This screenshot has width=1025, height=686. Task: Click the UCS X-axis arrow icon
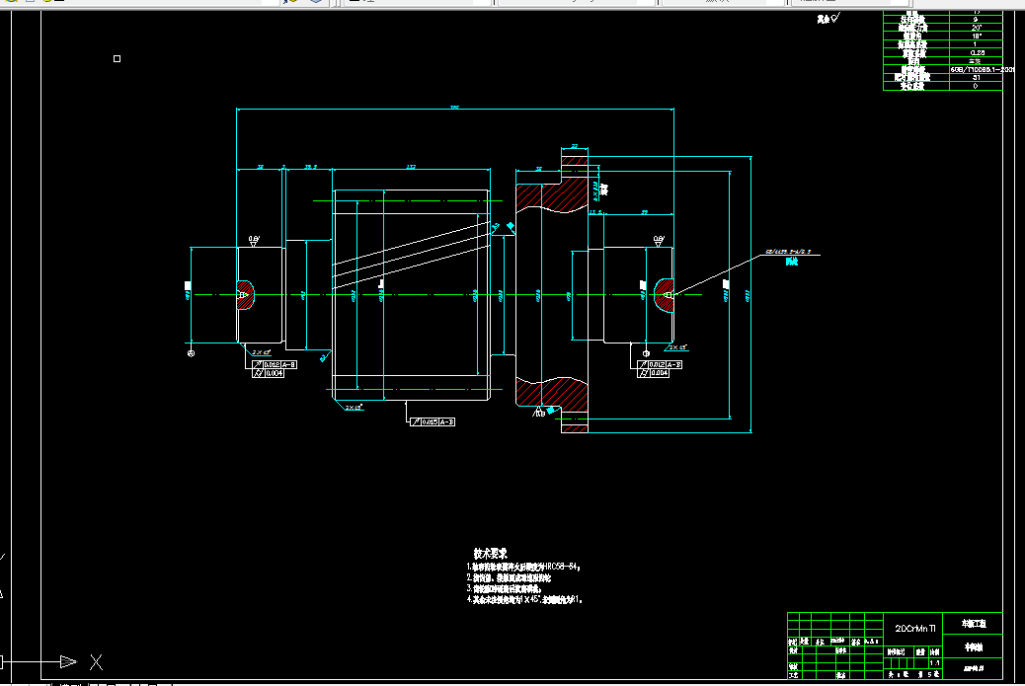click(68, 662)
